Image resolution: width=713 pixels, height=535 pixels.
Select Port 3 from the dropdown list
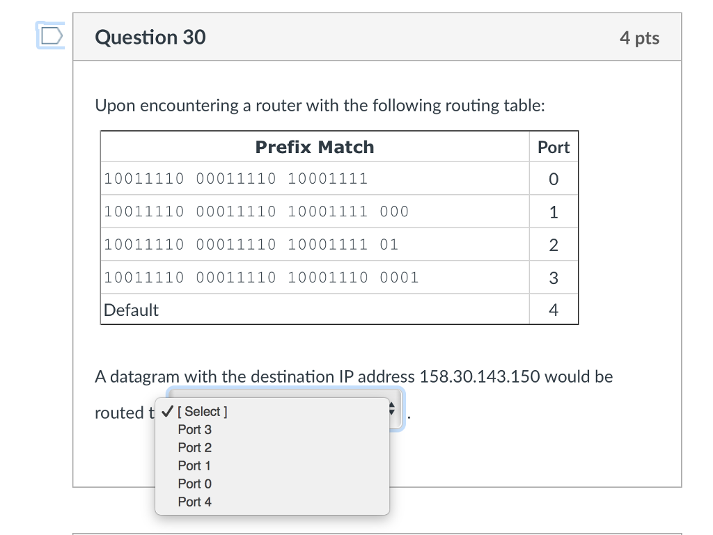tap(195, 430)
